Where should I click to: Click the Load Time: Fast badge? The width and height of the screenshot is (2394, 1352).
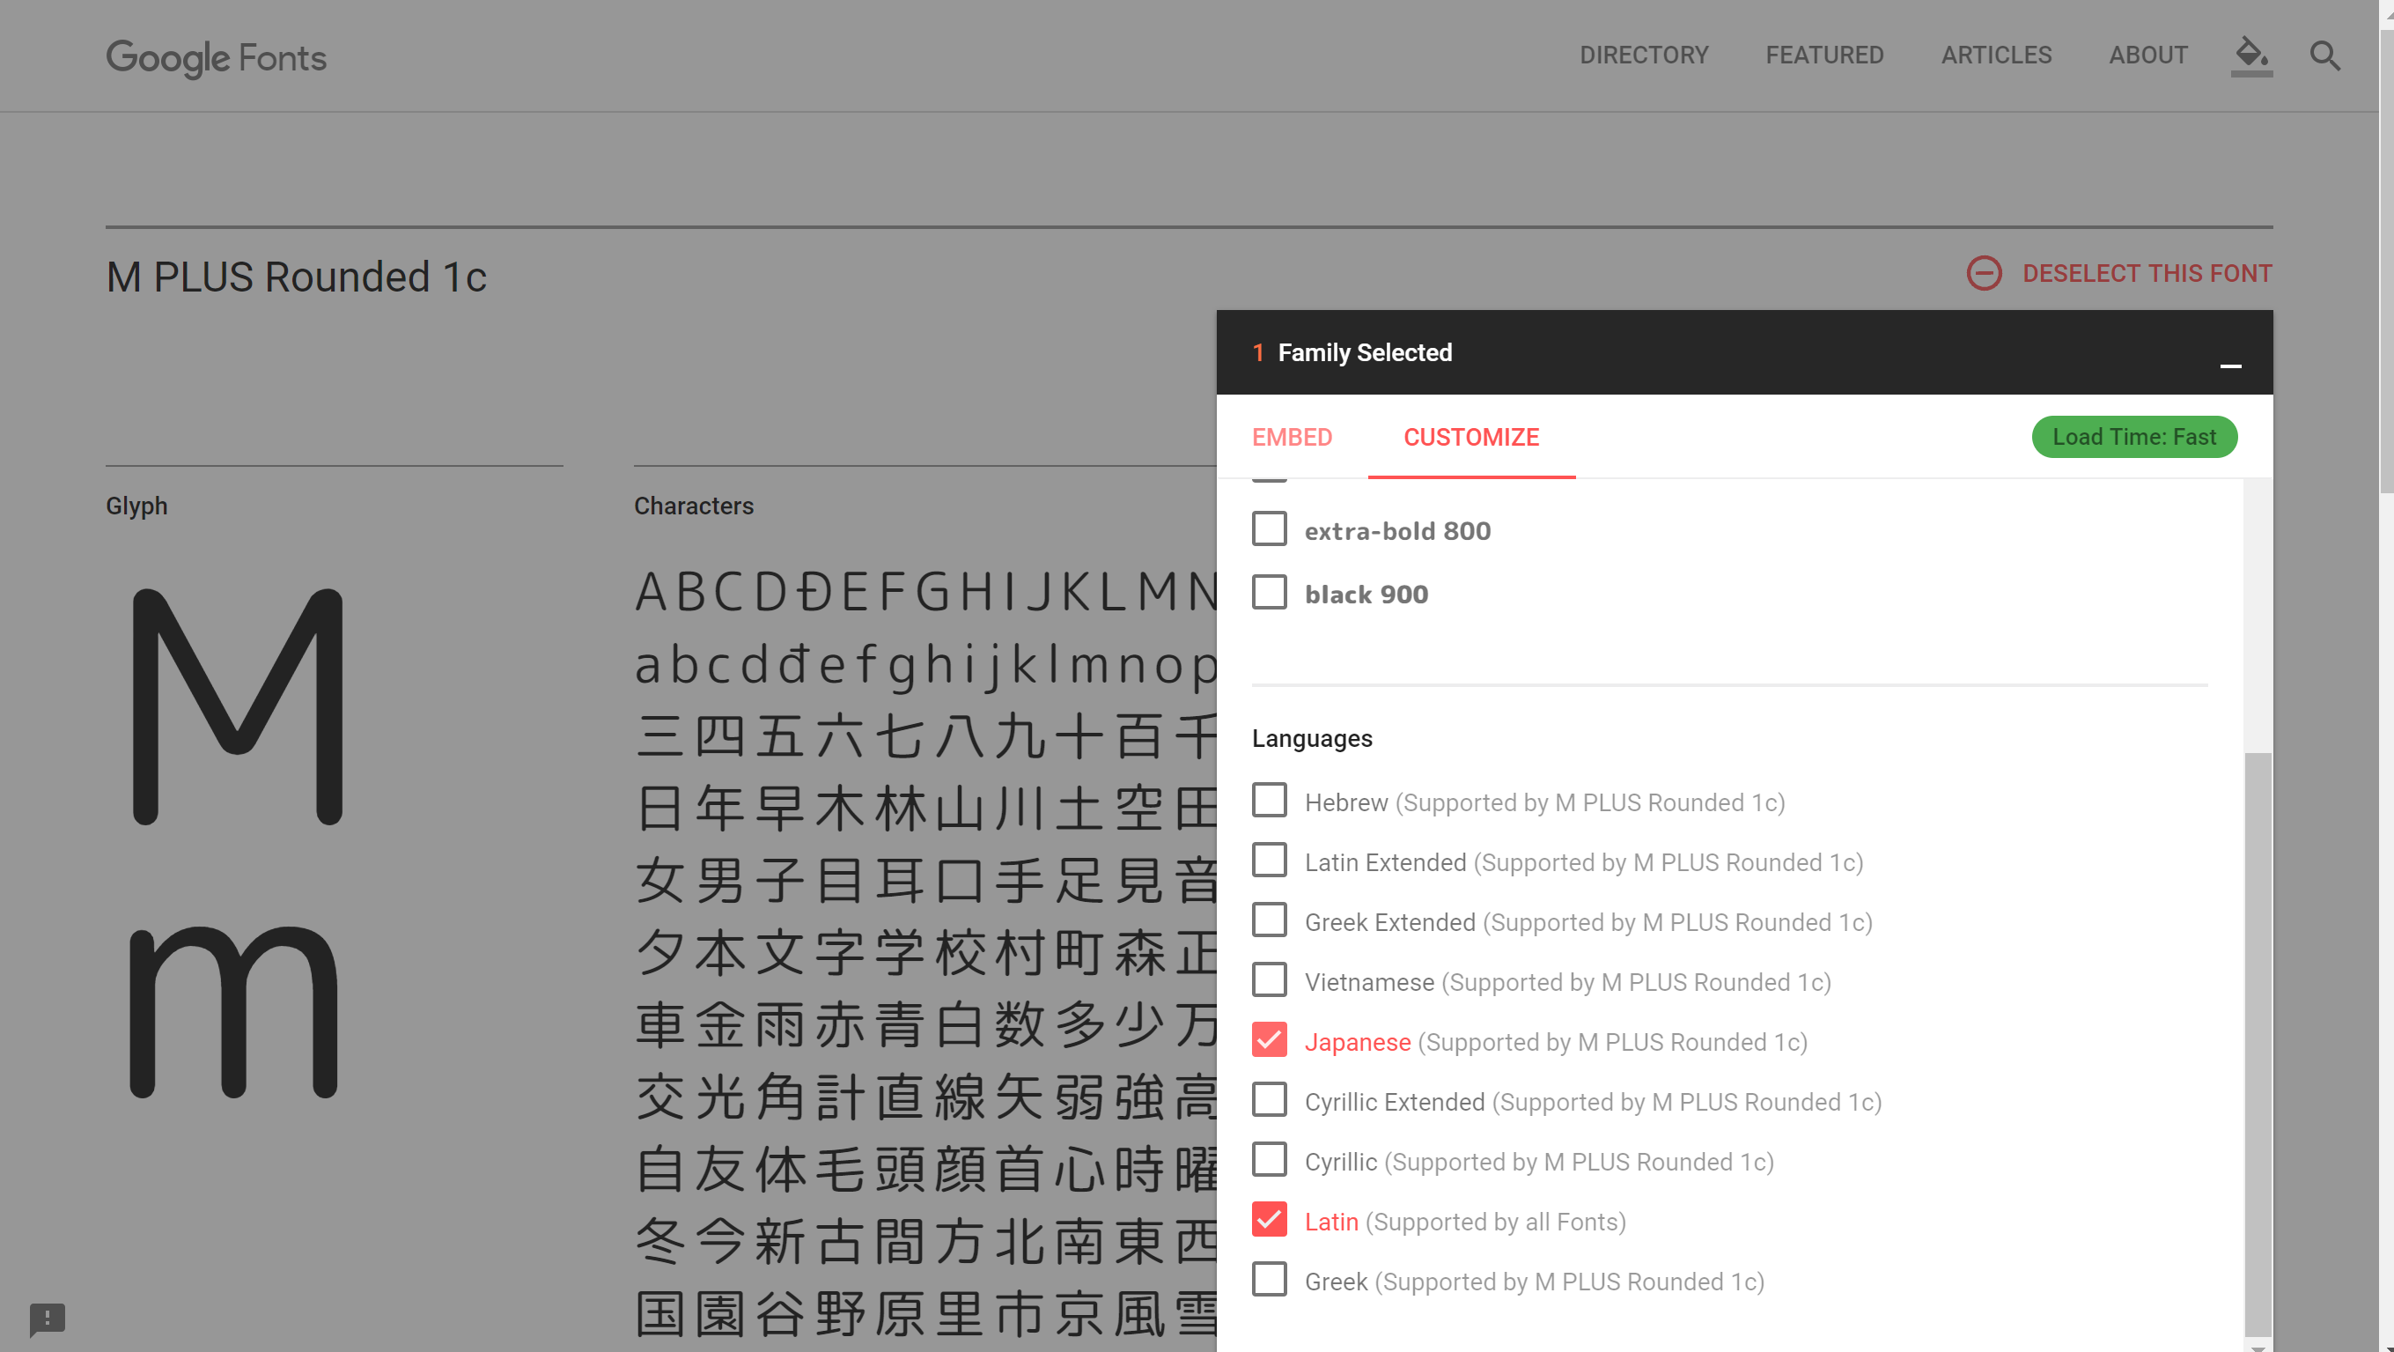point(2133,437)
